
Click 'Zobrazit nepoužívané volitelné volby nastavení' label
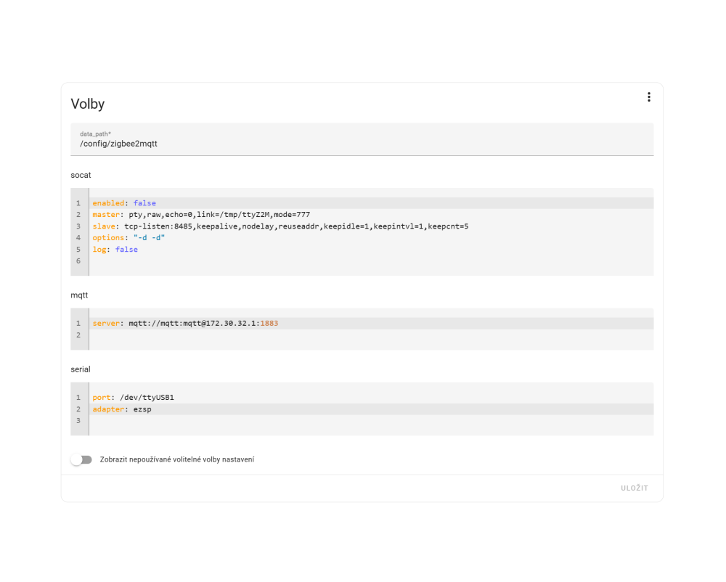pyautogui.click(x=177, y=459)
